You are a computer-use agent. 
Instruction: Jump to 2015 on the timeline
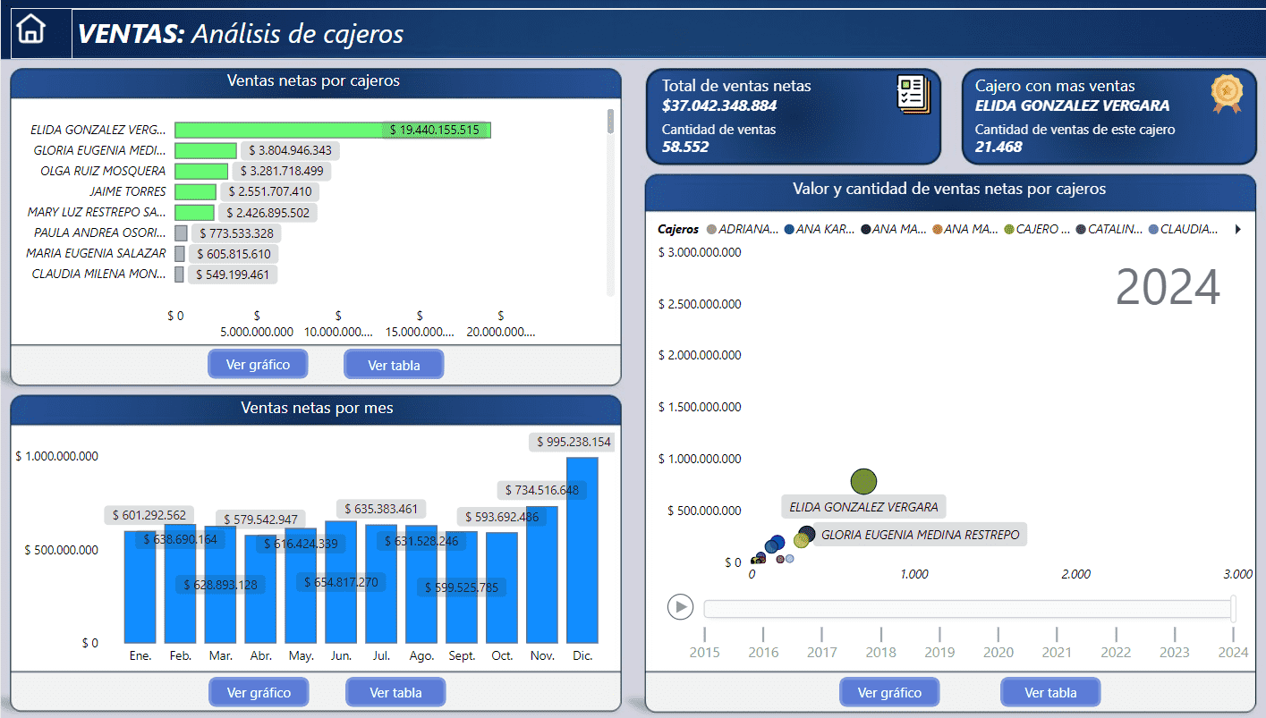tap(704, 652)
